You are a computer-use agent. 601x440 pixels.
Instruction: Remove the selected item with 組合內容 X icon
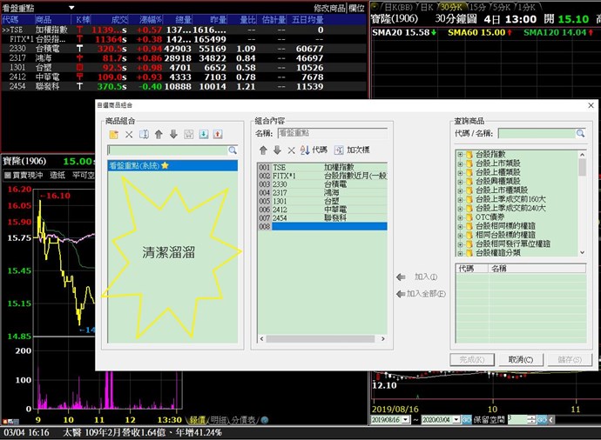tap(291, 150)
